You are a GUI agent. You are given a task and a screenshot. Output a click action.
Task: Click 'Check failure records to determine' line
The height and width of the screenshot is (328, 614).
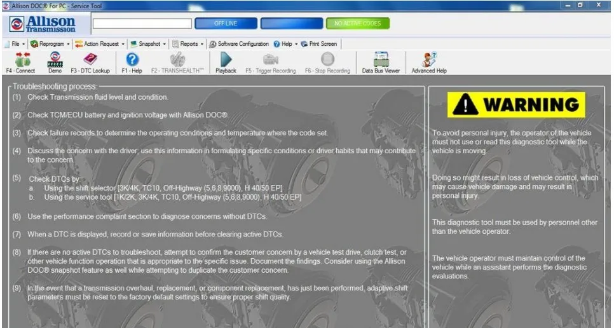coord(177,133)
